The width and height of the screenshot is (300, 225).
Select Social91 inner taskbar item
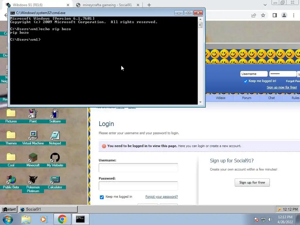tap(48, 209)
